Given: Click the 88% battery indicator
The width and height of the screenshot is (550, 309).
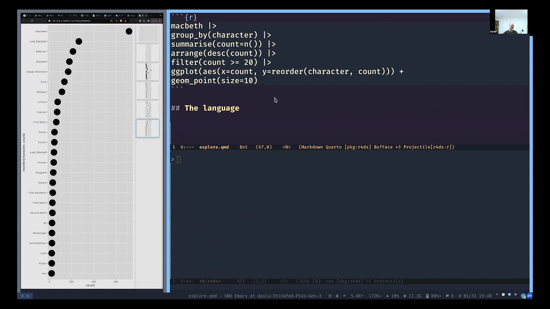Looking at the screenshot, I should [434, 296].
